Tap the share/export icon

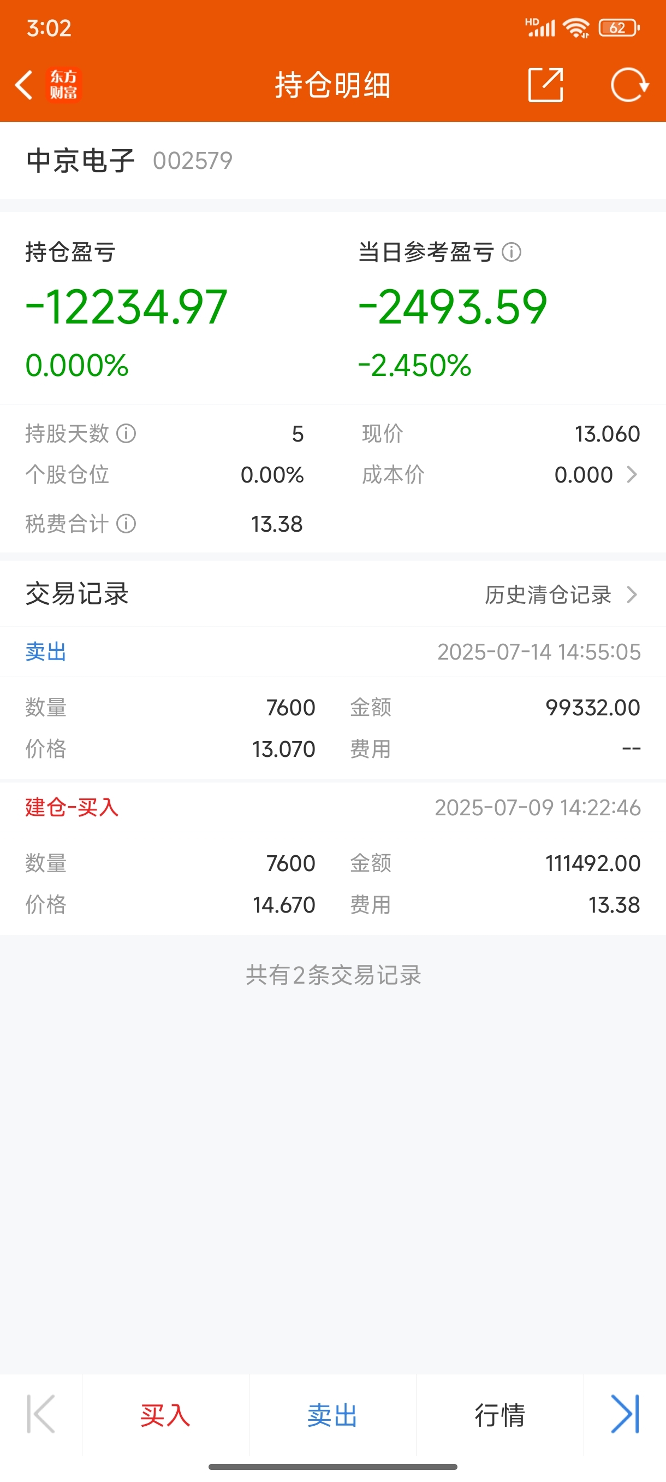(545, 85)
